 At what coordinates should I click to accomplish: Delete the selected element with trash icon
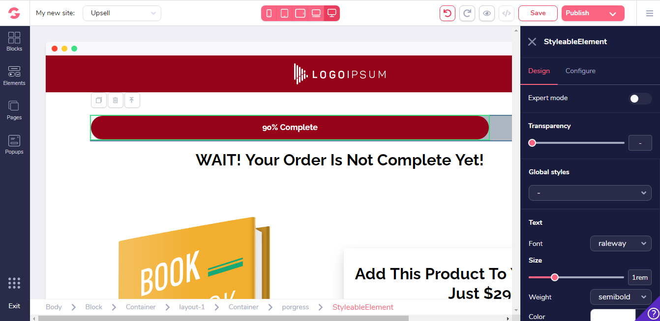click(116, 100)
